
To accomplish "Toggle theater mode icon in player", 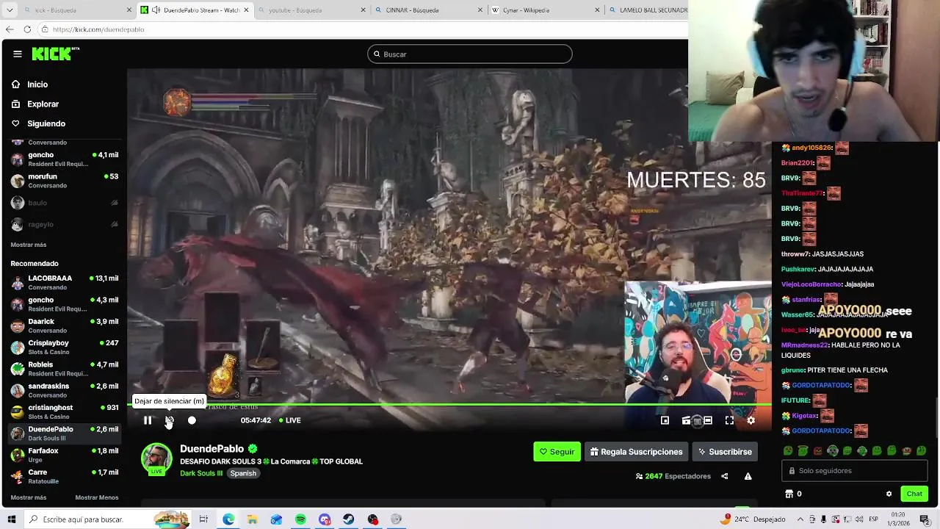I will (x=707, y=420).
